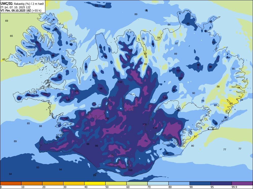This screenshot has width=253, height=189.
Task: Click the legend tick label 30
Action: (65, 187)
